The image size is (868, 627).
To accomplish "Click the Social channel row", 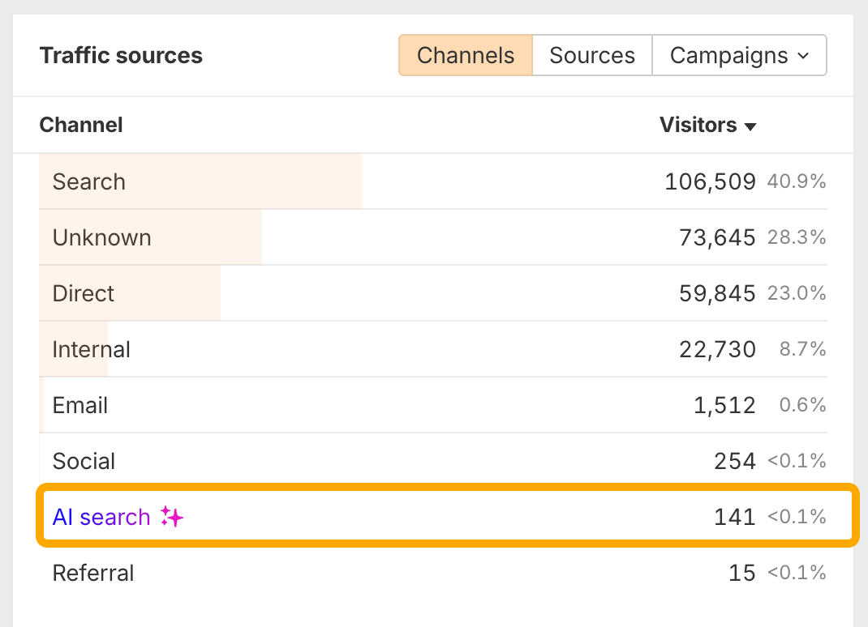I will tap(84, 461).
